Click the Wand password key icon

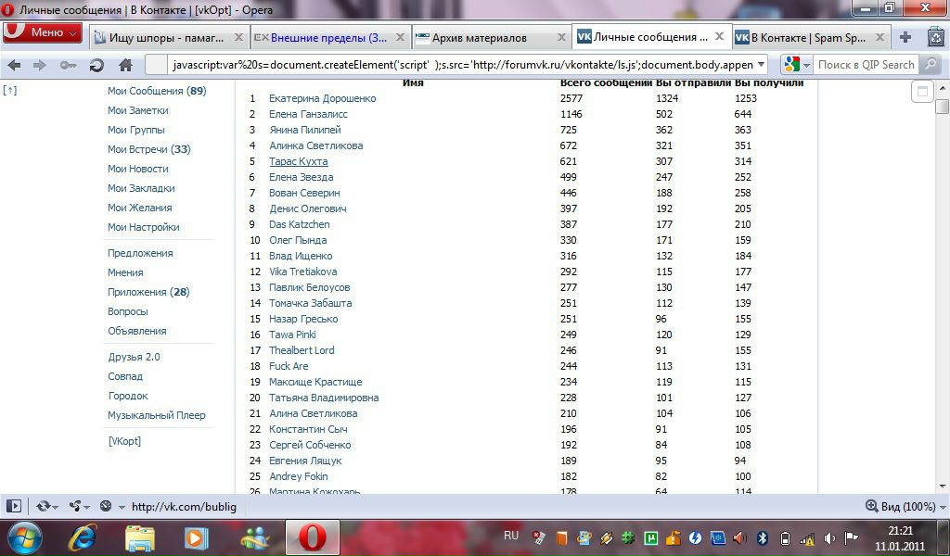click(68, 65)
